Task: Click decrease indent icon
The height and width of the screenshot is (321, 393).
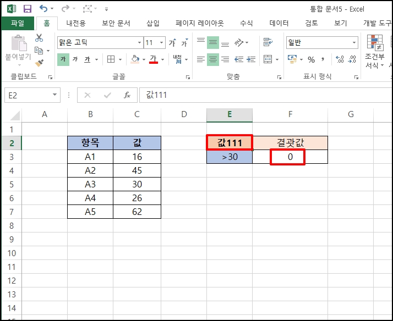Action: (239, 59)
